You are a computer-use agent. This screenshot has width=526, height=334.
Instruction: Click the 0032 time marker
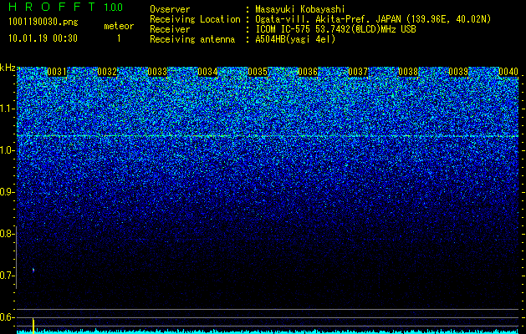click(x=107, y=72)
